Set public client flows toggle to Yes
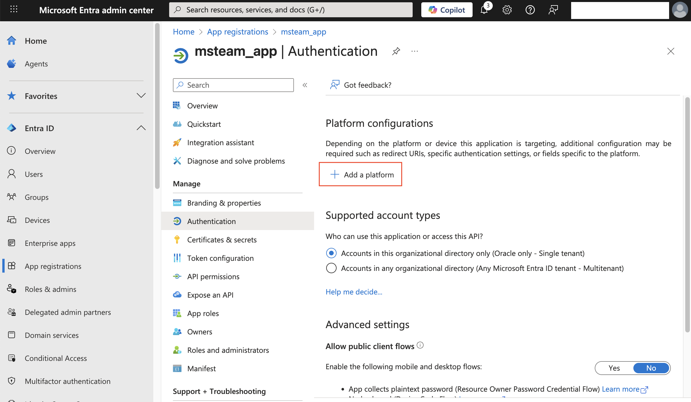 click(614, 368)
